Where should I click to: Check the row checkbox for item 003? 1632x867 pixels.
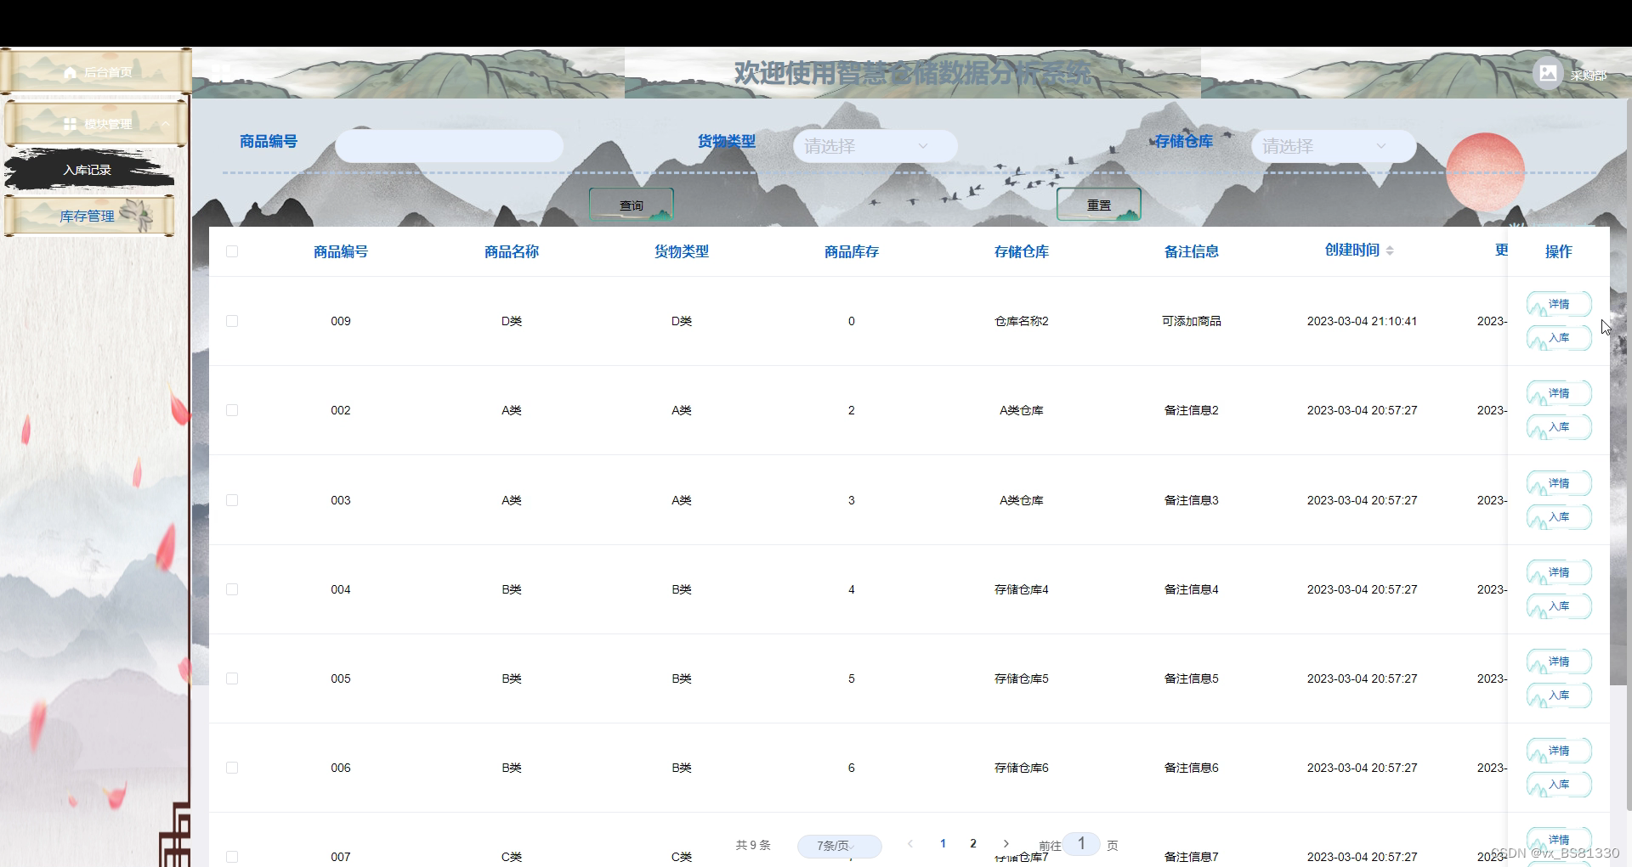[232, 500]
